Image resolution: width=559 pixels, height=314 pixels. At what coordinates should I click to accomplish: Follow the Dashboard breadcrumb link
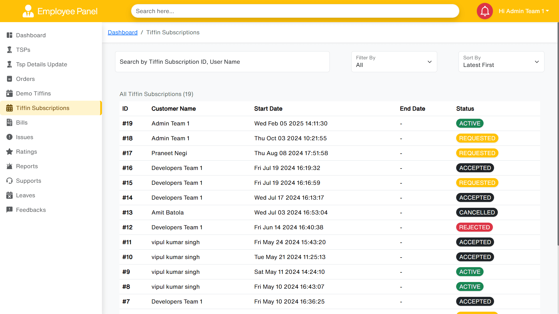pyautogui.click(x=122, y=32)
